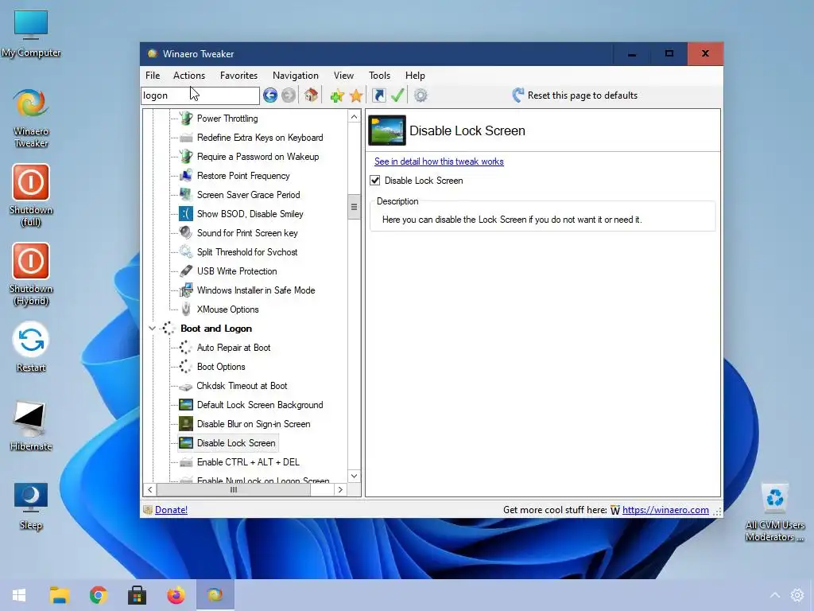Select My Computer desktop icon

(x=31, y=33)
